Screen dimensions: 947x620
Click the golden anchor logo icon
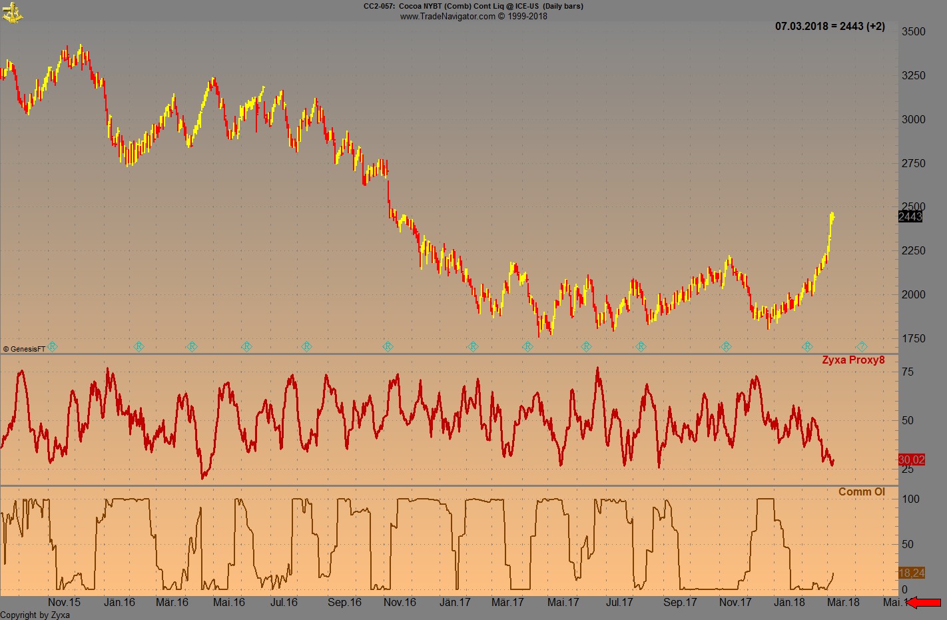(x=12, y=12)
